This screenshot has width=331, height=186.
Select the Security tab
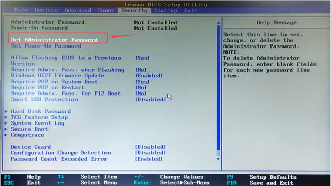pos(134,10)
